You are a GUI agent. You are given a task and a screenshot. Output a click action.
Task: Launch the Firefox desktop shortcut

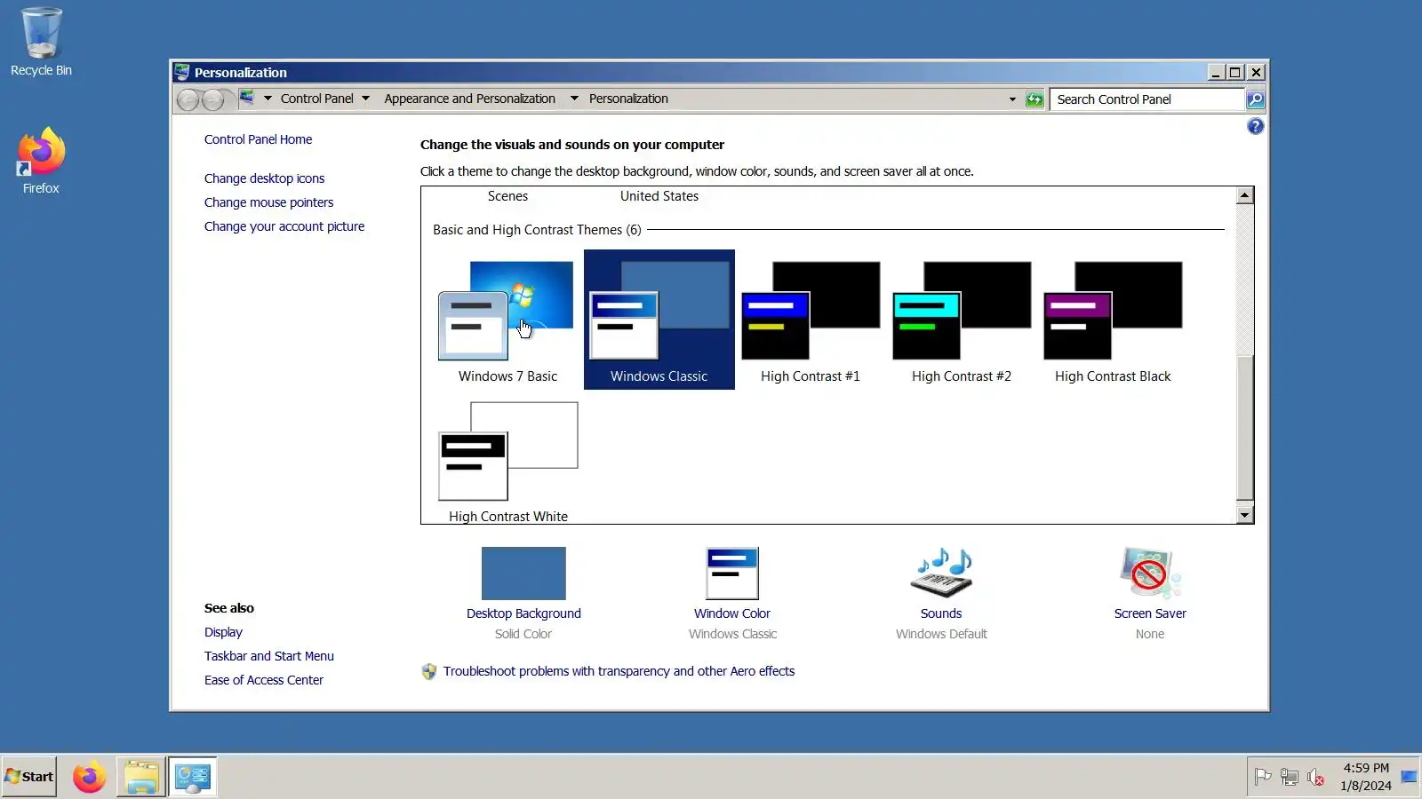pyautogui.click(x=41, y=162)
